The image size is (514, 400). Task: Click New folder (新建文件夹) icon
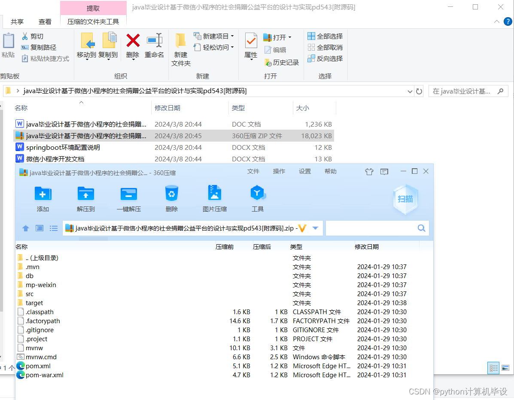coord(180,41)
